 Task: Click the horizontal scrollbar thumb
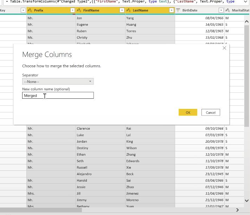(41, 210)
